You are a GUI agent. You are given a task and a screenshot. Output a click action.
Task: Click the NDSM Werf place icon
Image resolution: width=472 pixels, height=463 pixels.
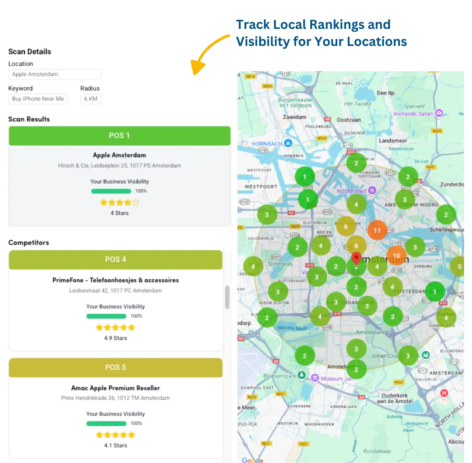coord(372,190)
